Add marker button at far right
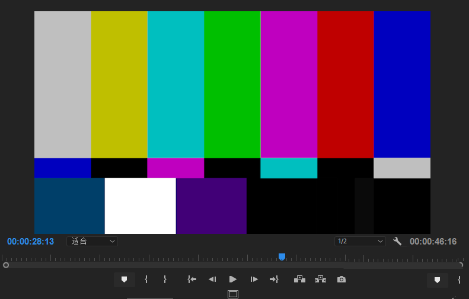 [x=437, y=280]
